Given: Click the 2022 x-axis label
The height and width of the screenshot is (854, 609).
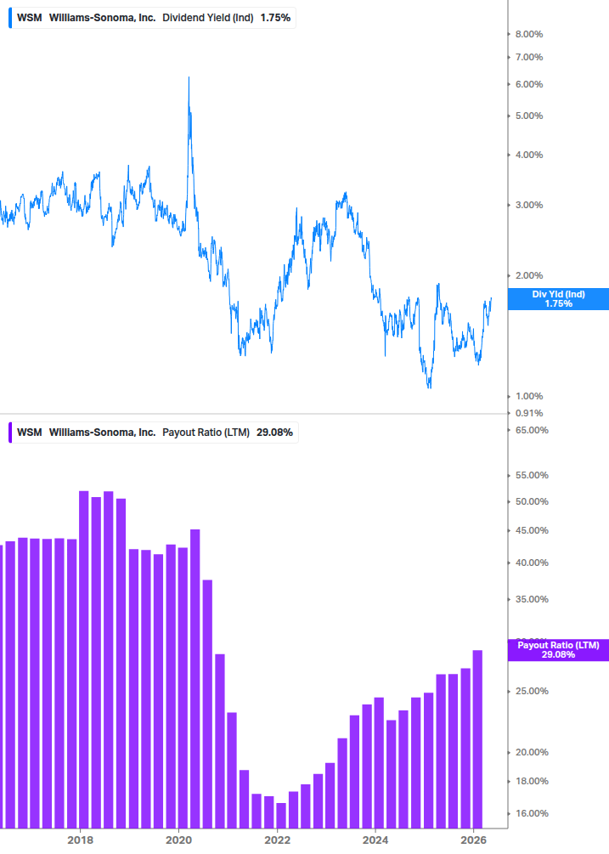Looking at the screenshot, I should click(x=277, y=840).
